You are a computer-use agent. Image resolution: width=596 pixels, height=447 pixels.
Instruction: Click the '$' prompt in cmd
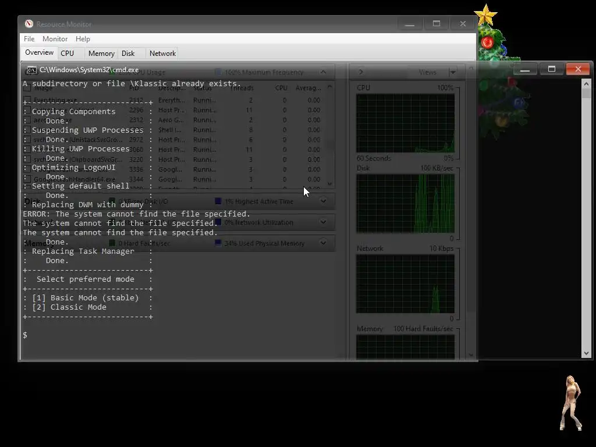[25, 335]
